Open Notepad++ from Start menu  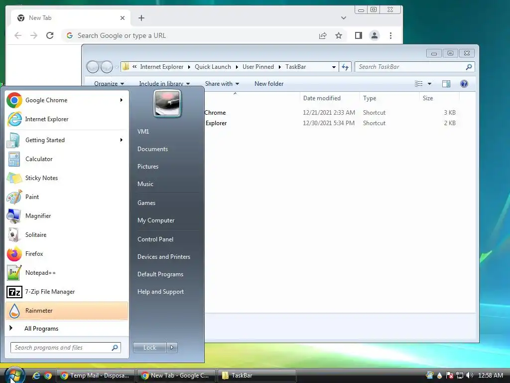point(67,273)
